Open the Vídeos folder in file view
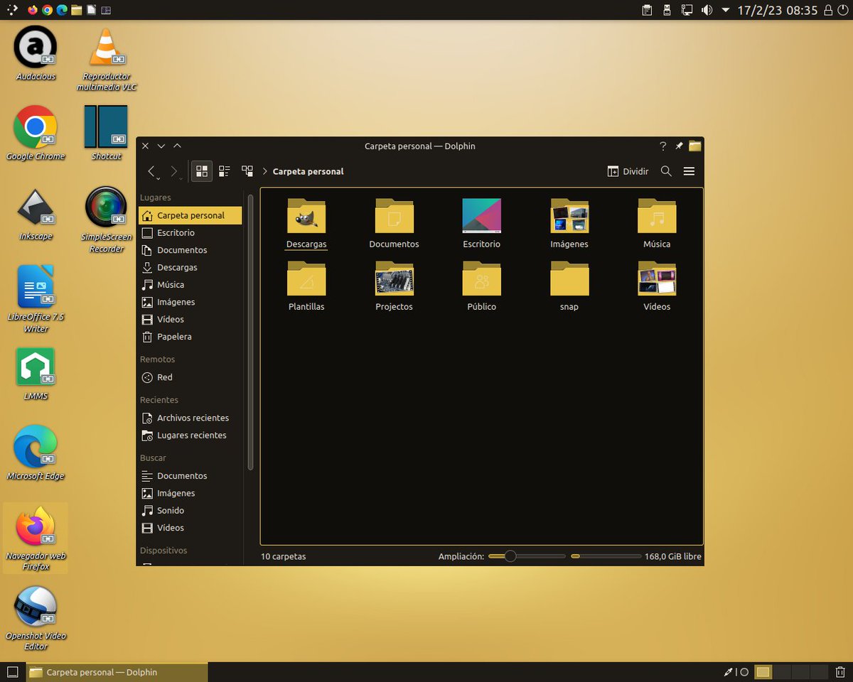The height and width of the screenshot is (682, 853). tap(657, 286)
